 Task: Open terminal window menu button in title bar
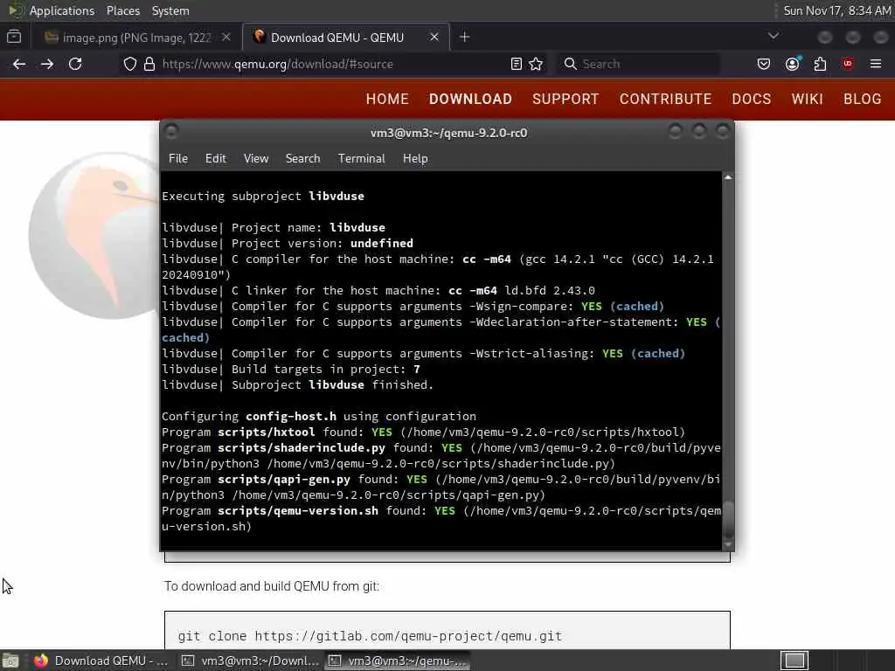[x=171, y=132]
